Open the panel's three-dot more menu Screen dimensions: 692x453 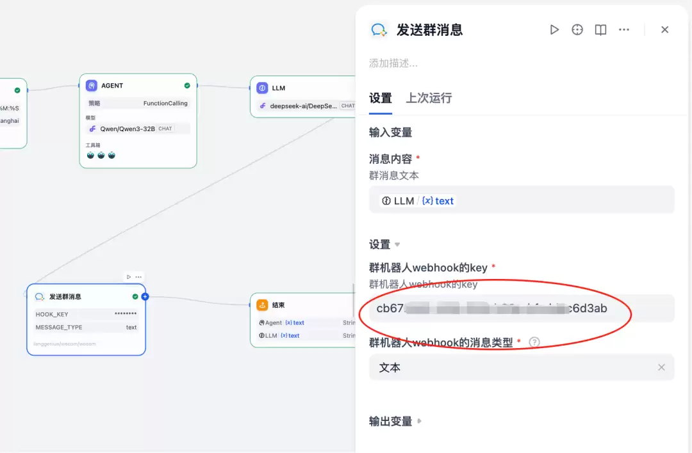pos(624,29)
